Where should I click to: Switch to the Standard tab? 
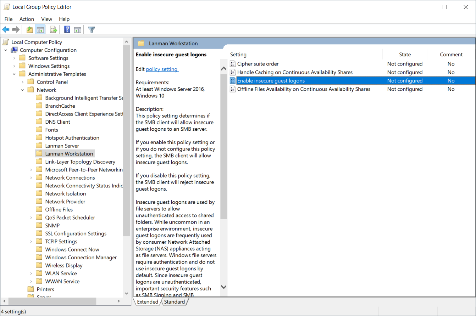[174, 302]
